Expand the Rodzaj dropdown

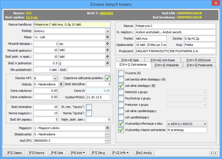pyautogui.click(x=107, y=31)
